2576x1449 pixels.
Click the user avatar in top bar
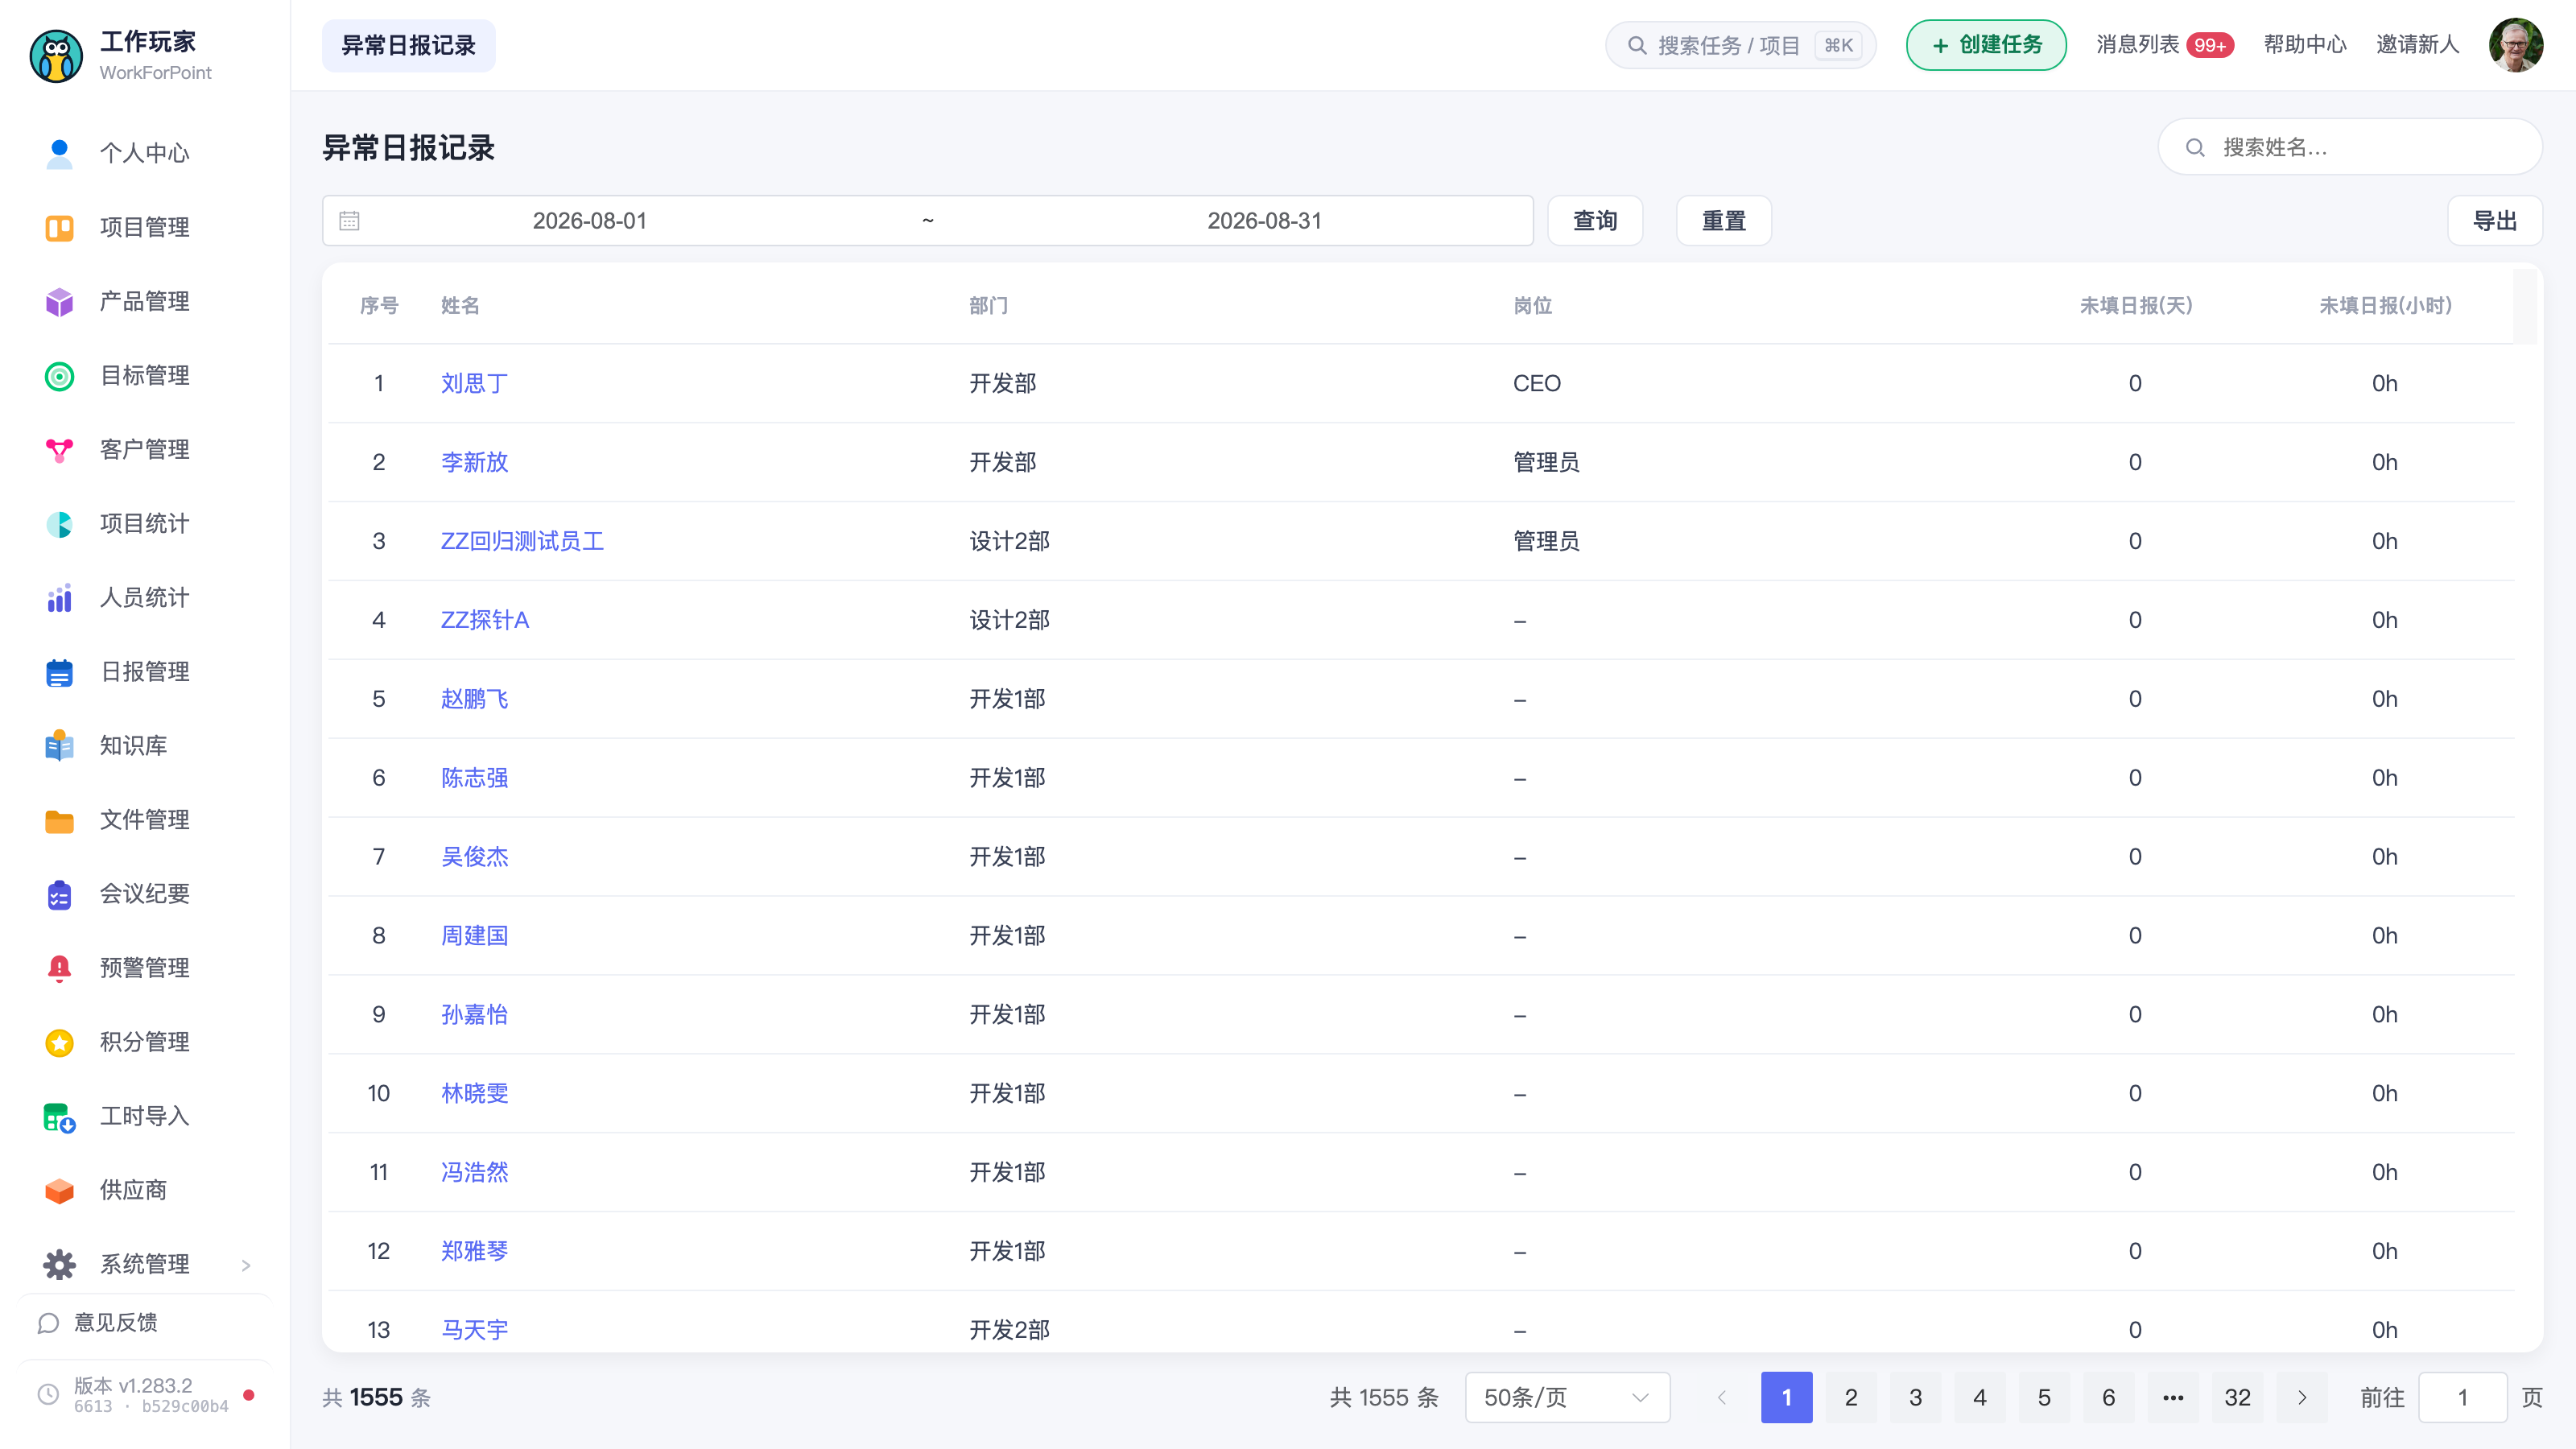coord(2516,45)
